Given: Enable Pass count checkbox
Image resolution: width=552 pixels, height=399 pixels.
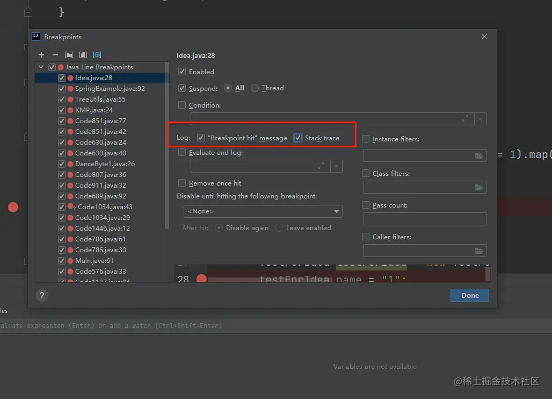Looking at the screenshot, I should (x=366, y=205).
